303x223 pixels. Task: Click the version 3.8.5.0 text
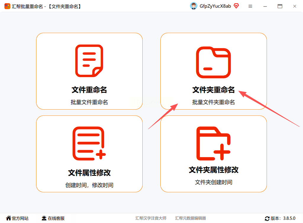(289, 218)
